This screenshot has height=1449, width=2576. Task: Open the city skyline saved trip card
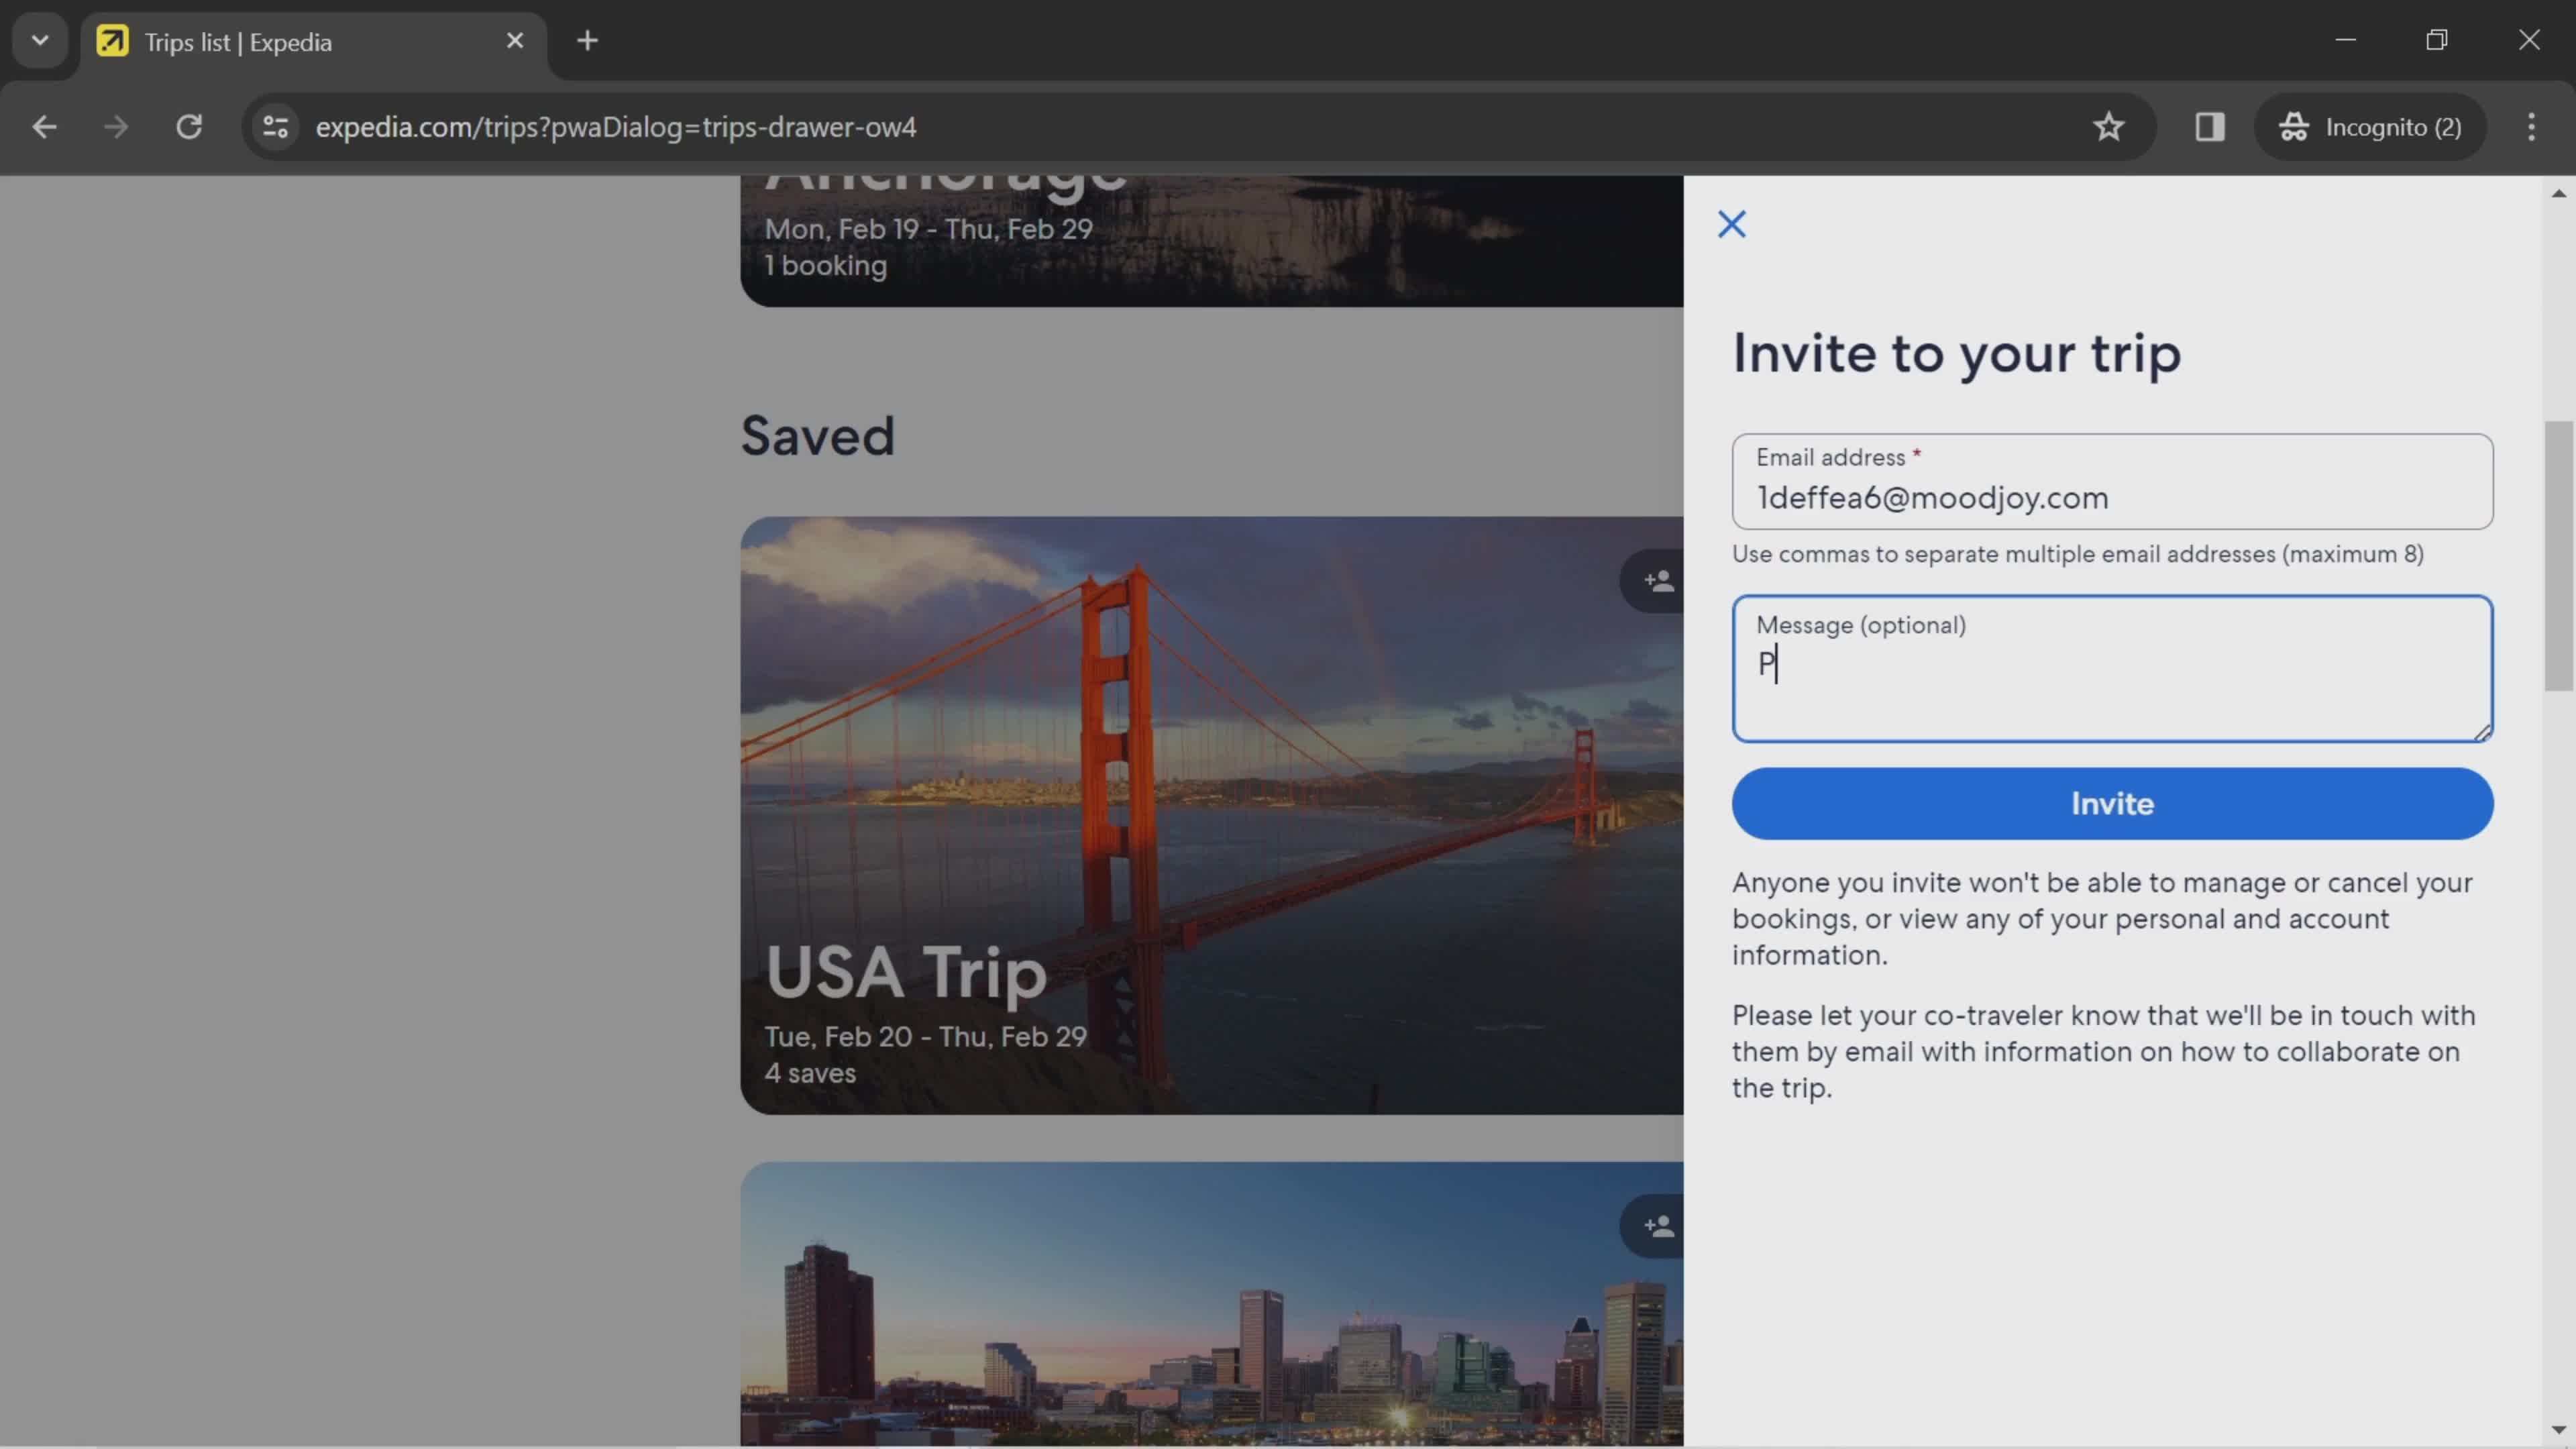tap(1211, 1304)
